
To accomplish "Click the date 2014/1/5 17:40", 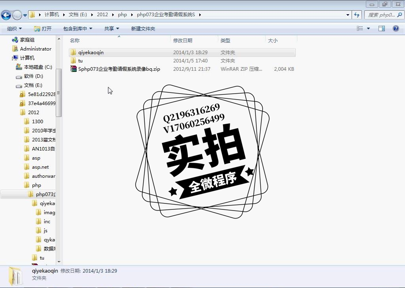I will pos(190,61).
